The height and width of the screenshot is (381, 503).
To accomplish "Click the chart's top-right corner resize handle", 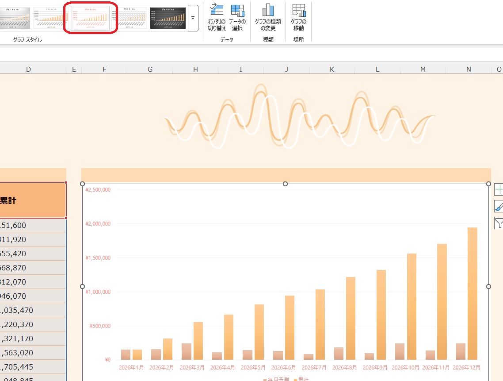I will point(488,184).
